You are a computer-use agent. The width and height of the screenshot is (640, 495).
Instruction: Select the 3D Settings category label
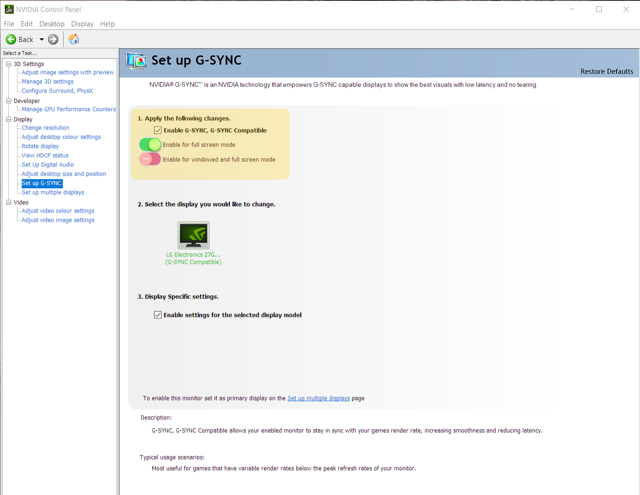point(29,64)
